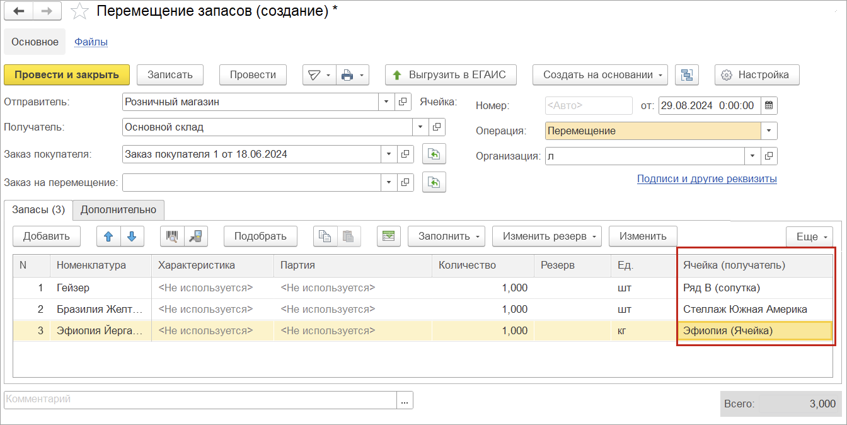Switch to the Основное section
Viewport: 847px width, 425px height.
pos(35,42)
